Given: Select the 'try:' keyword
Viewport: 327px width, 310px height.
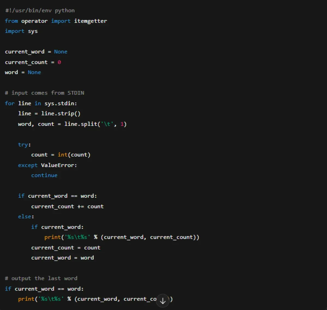Looking at the screenshot, I should (x=23, y=144).
